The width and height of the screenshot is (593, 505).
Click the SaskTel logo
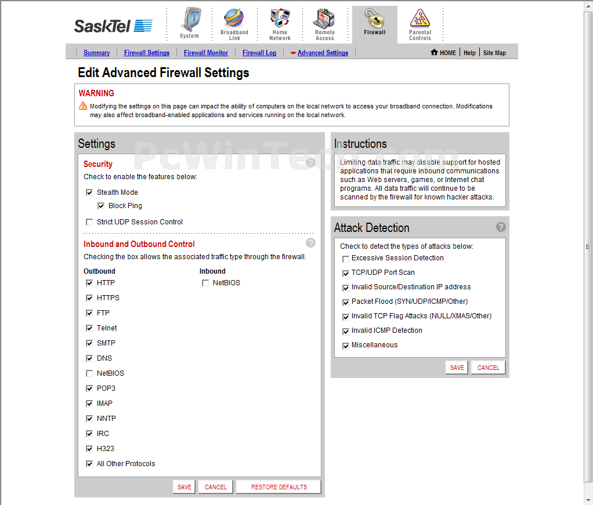coord(113,26)
